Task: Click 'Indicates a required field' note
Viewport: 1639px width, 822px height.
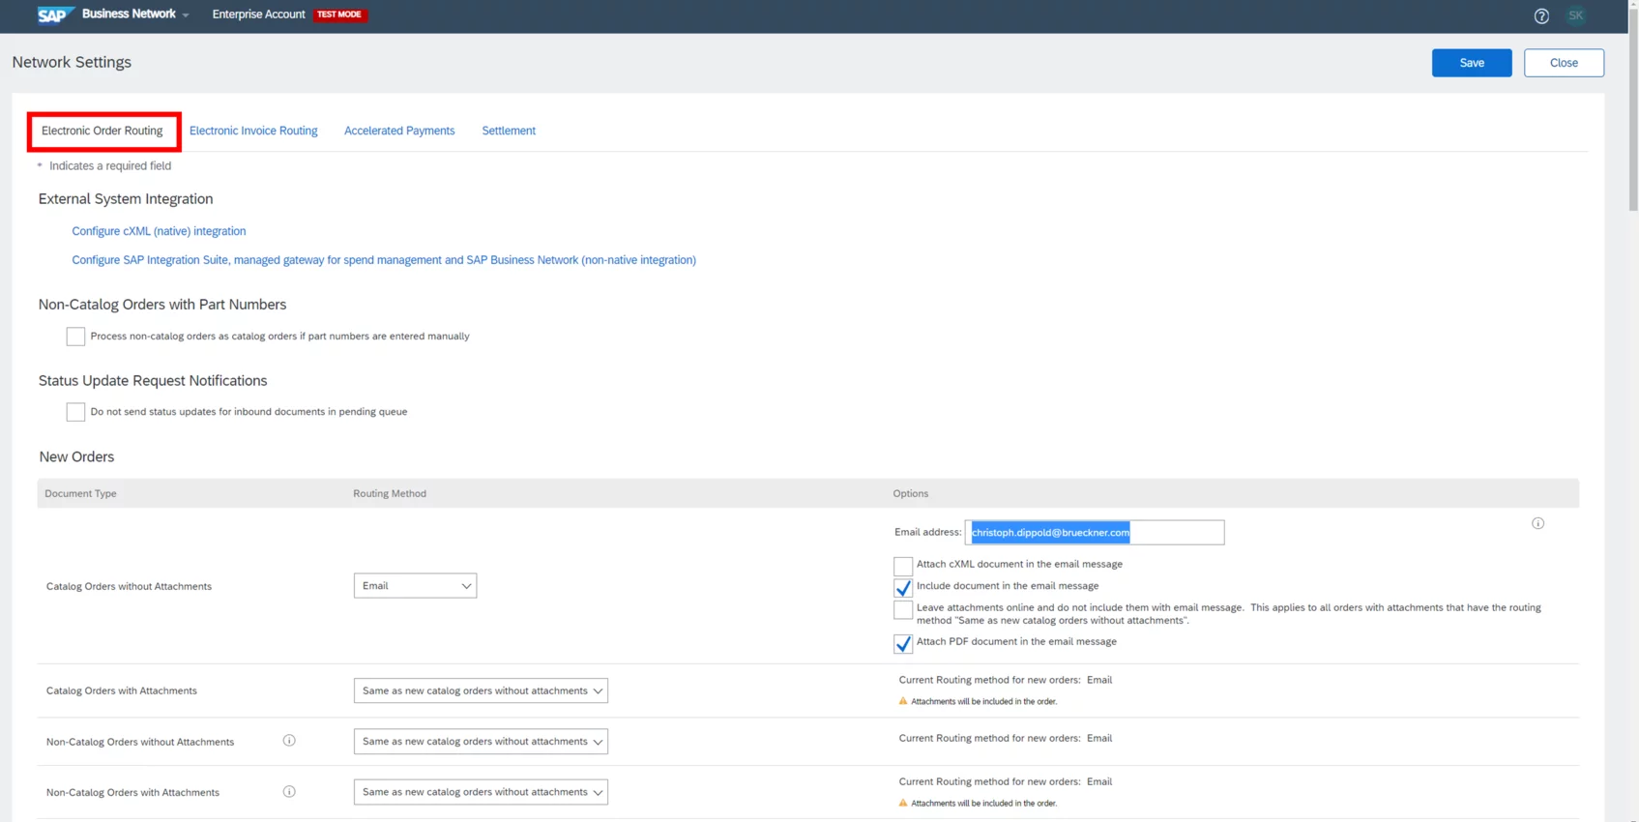Action: coord(110,166)
